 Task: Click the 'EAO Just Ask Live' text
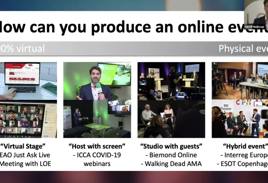25,155
